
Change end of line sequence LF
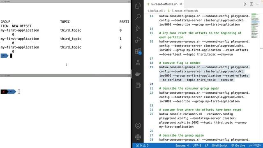[x=206, y=146]
